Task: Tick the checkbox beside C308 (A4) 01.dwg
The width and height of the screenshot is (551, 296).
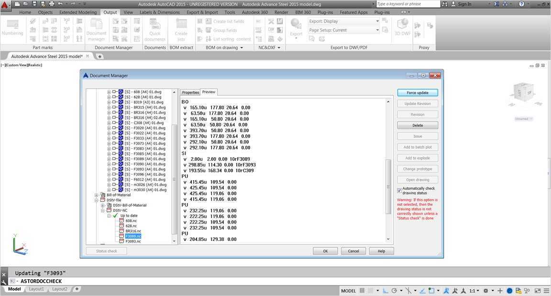Action: coord(115,123)
